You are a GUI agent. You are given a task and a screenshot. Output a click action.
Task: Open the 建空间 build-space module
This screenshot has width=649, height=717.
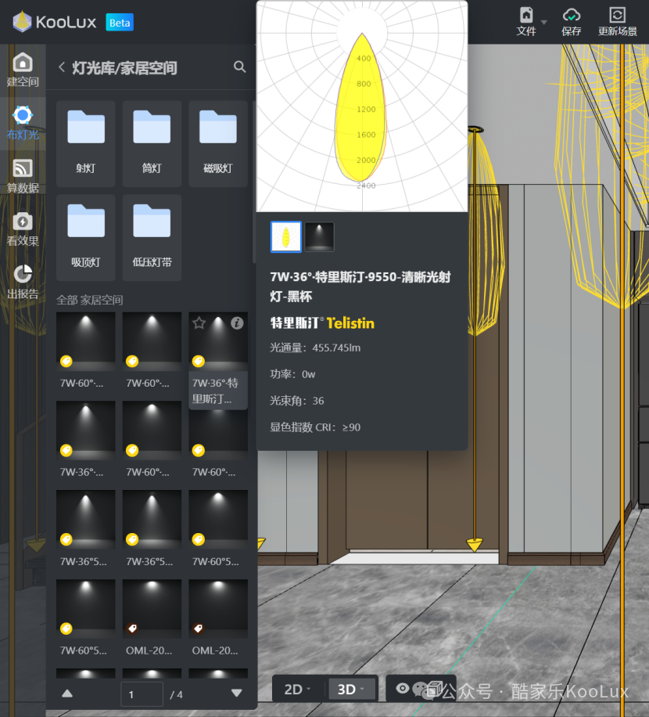coord(23,70)
